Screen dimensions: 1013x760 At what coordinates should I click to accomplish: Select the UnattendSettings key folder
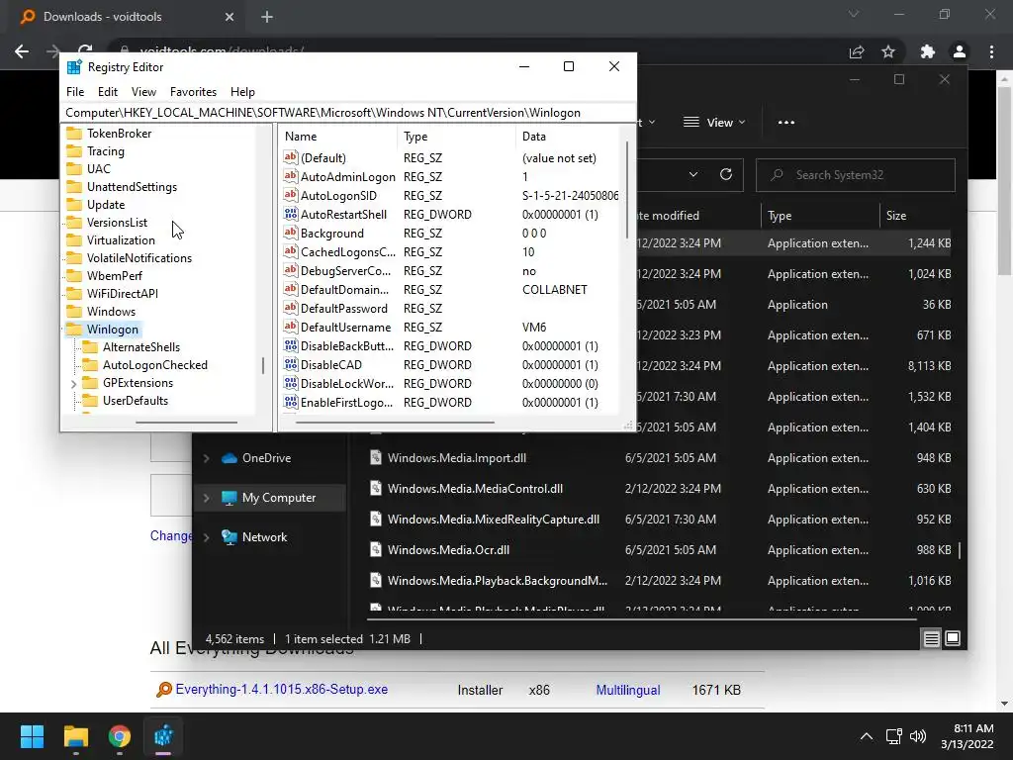[132, 187]
